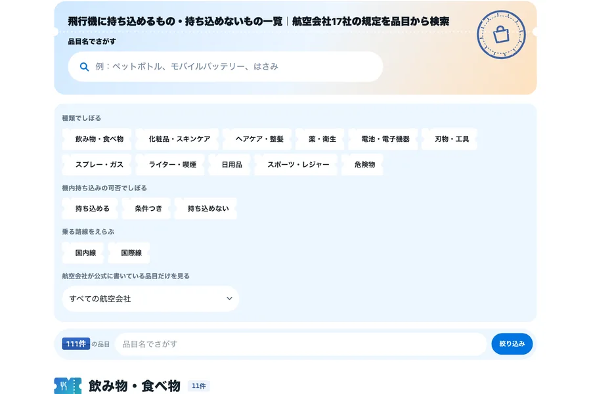591x394 pixels.
Task: Click the 種類でしぼる label
Action: 81,118
